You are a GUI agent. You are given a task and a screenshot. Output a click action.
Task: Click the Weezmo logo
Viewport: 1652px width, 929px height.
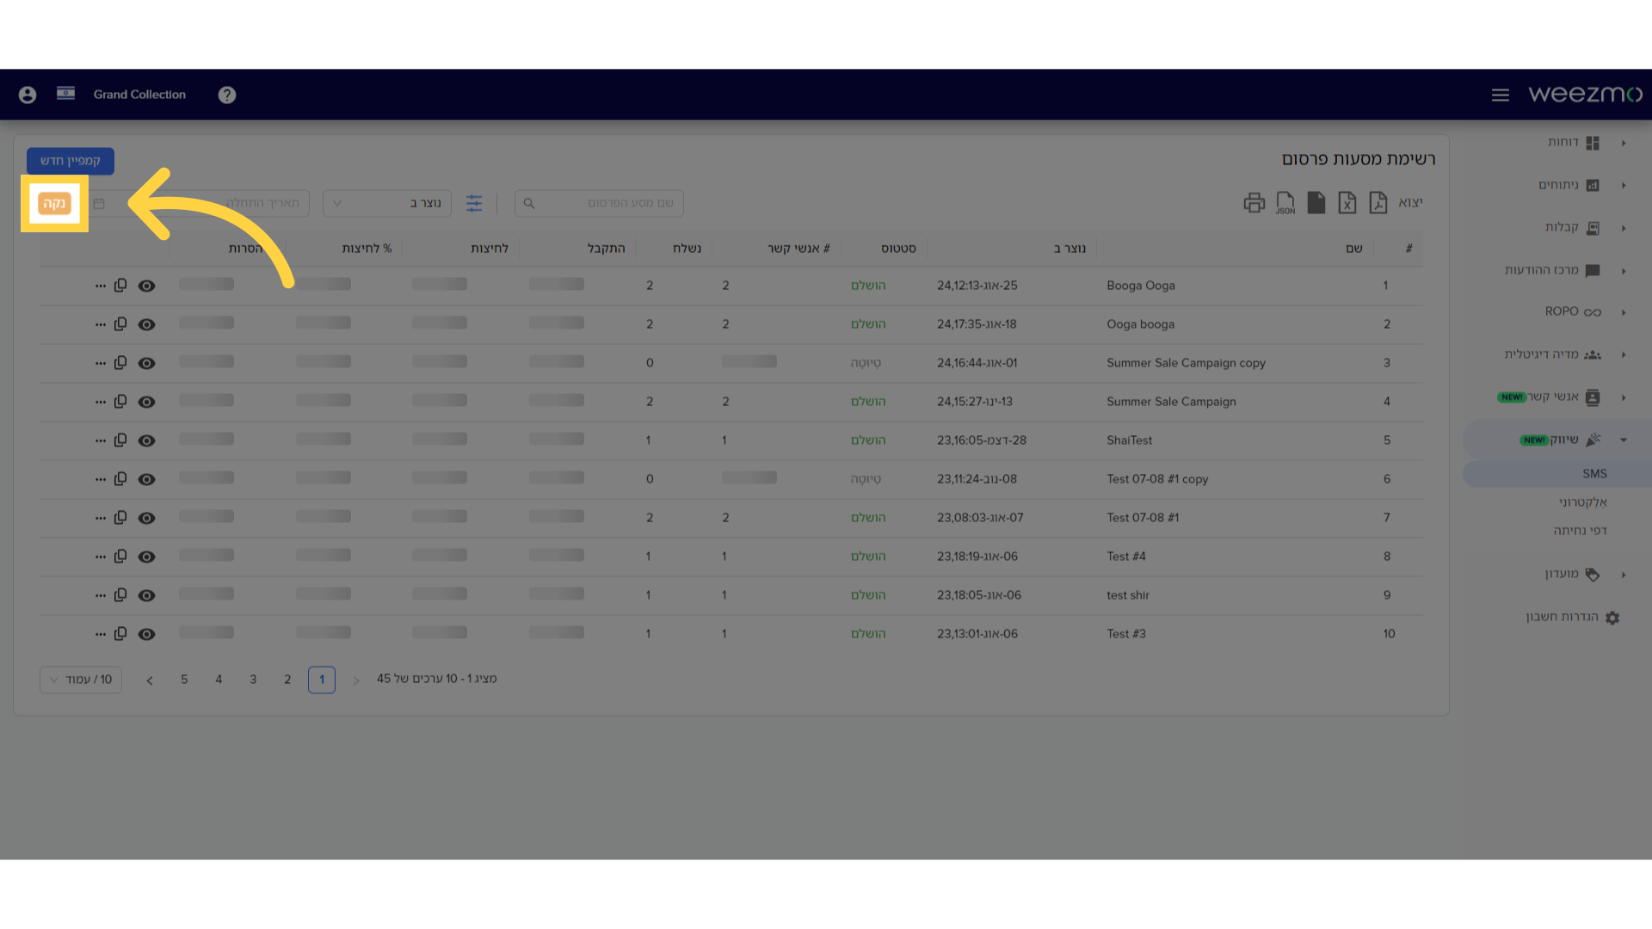coord(1585,94)
